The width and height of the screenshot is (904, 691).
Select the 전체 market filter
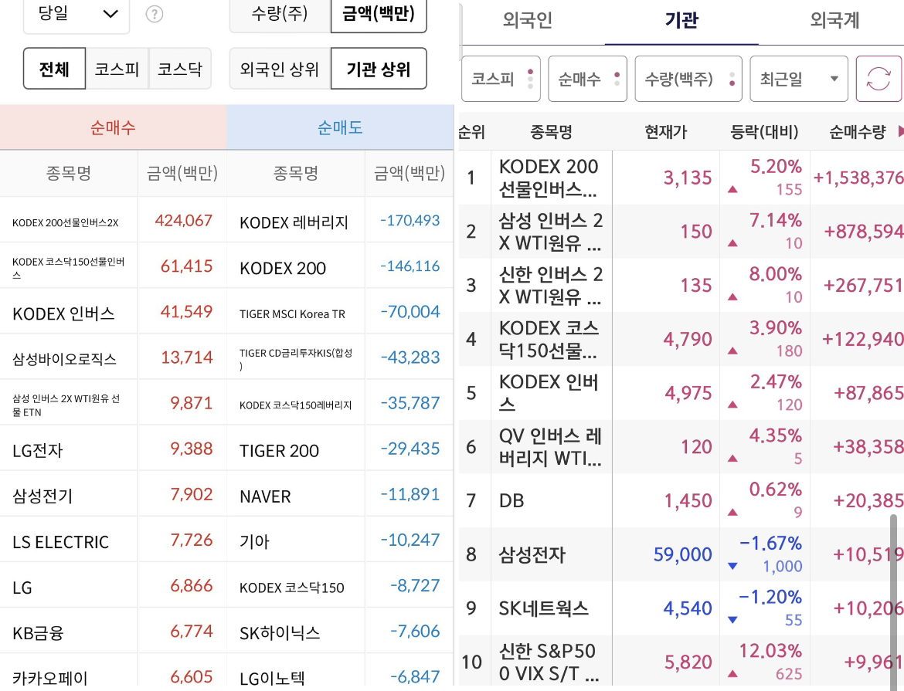click(54, 69)
